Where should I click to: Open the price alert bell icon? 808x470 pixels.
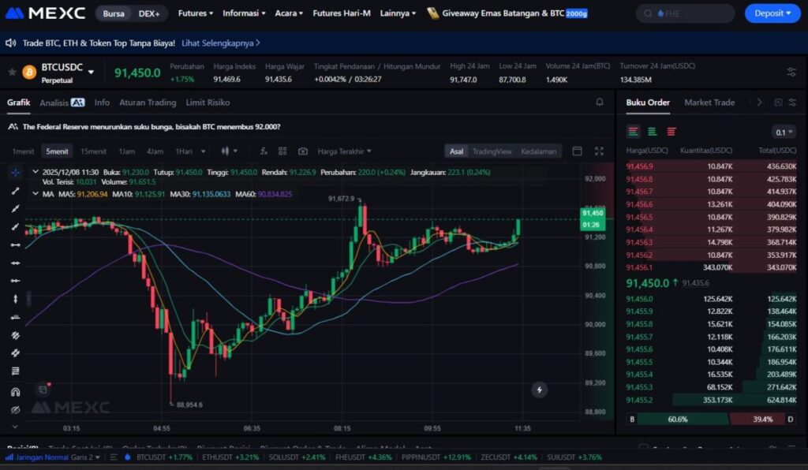pyautogui.click(x=600, y=103)
